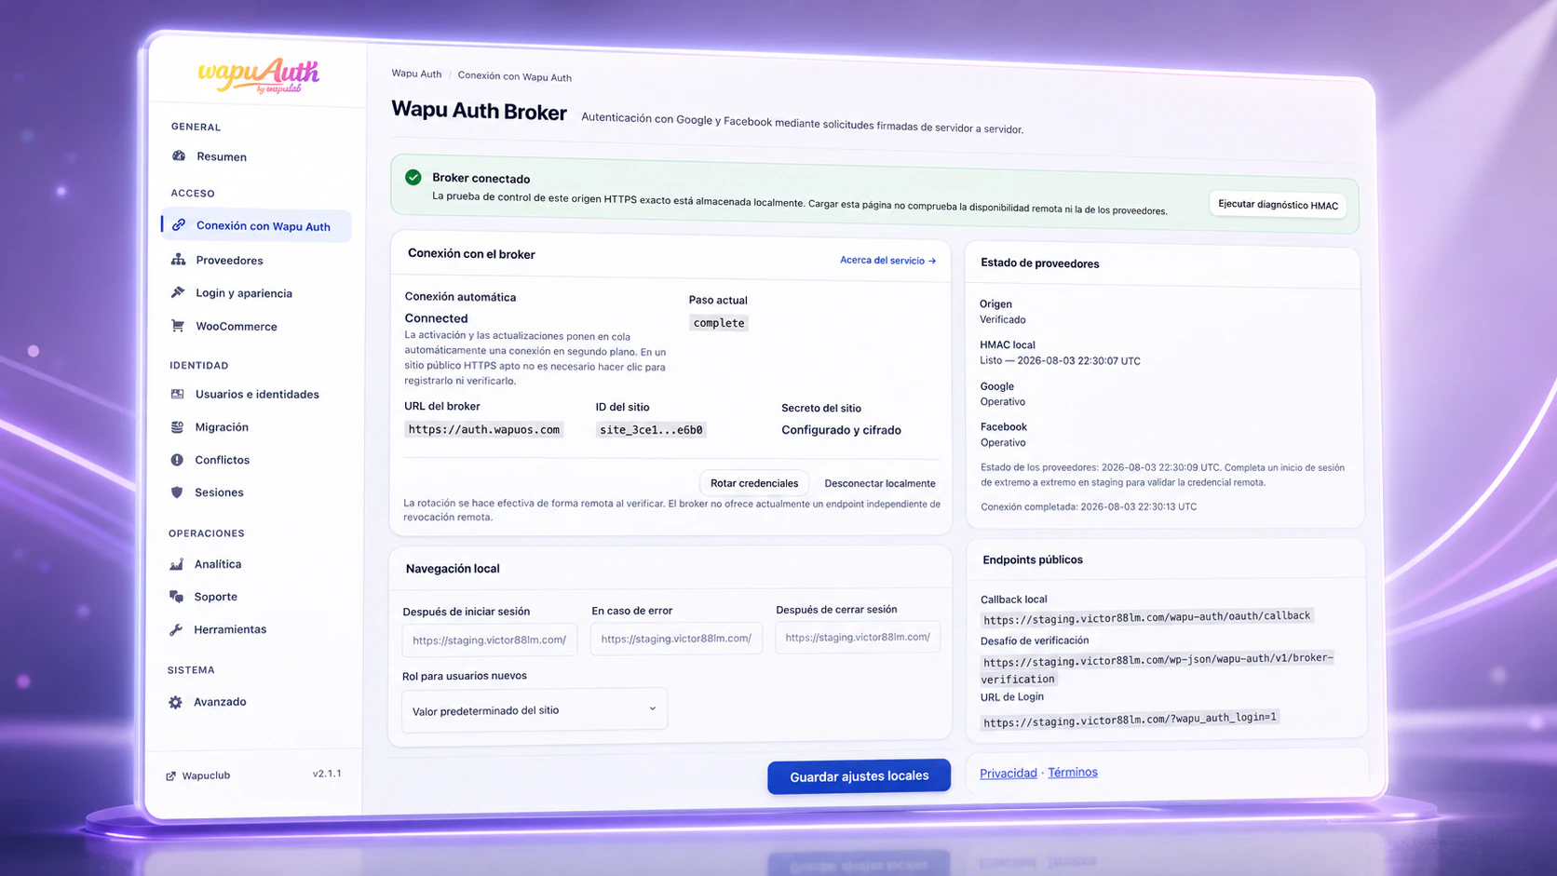
Task: Click the Wapuclub external link icon
Action: pyautogui.click(x=170, y=775)
